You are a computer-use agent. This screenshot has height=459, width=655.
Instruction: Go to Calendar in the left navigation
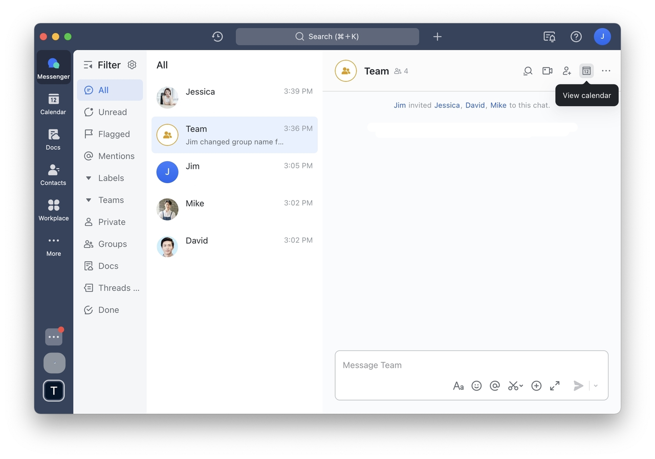pyautogui.click(x=53, y=104)
